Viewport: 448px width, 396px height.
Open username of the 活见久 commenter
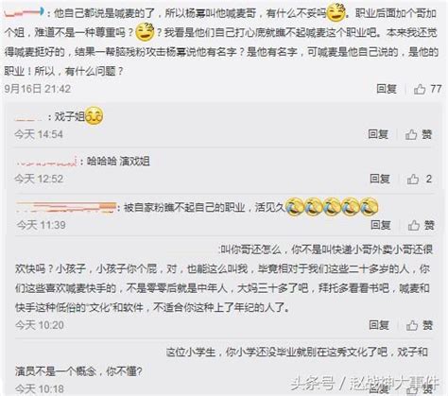[x=66, y=207]
